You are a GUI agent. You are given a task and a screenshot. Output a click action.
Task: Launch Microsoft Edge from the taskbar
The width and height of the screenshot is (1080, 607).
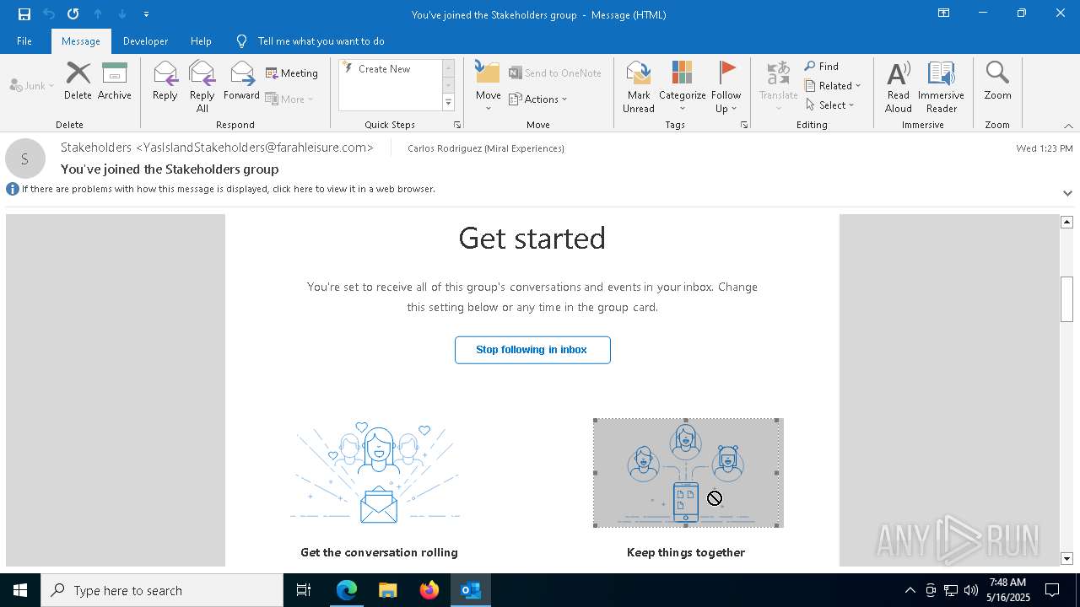coord(347,590)
